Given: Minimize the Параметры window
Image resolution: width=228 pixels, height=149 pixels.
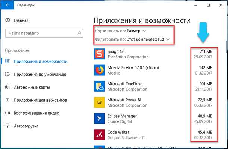Looking at the screenshot, I should pos(196,5).
